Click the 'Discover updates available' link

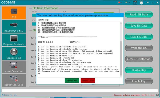(134, 95)
